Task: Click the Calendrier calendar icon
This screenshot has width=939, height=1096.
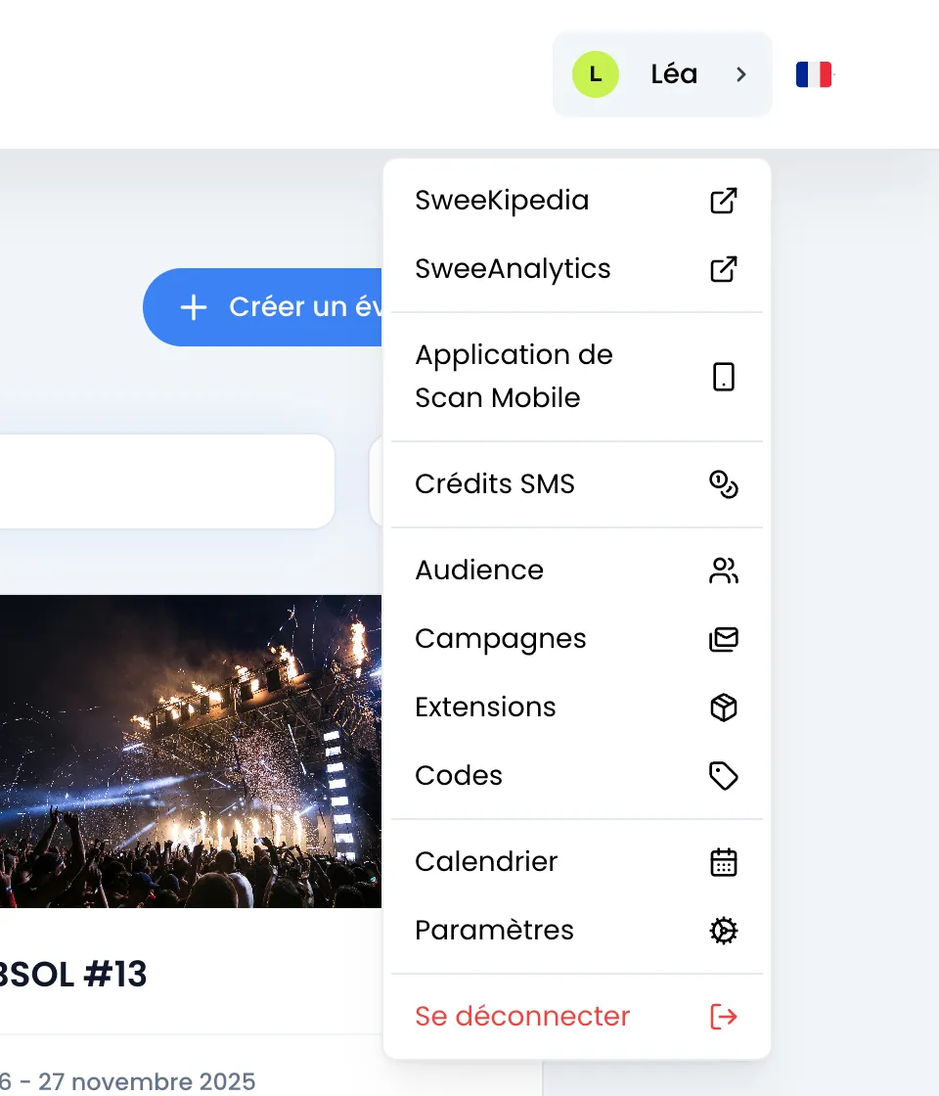Action: pos(723,862)
